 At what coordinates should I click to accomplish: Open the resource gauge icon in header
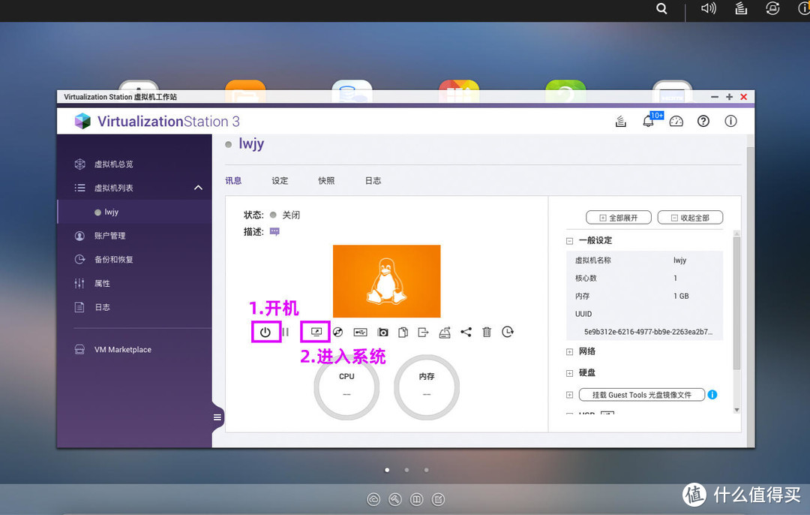tap(676, 122)
